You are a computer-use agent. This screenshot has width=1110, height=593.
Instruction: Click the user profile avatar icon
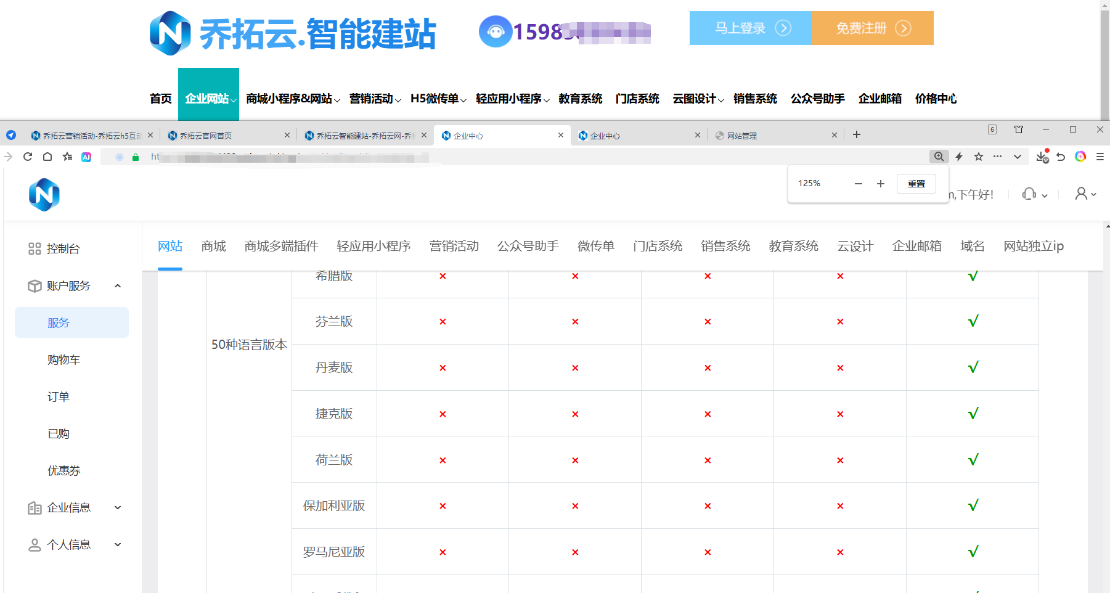click(x=1081, y=194)
